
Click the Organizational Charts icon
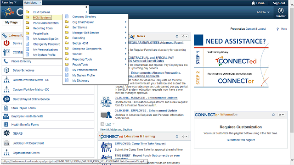pos(6,153)
